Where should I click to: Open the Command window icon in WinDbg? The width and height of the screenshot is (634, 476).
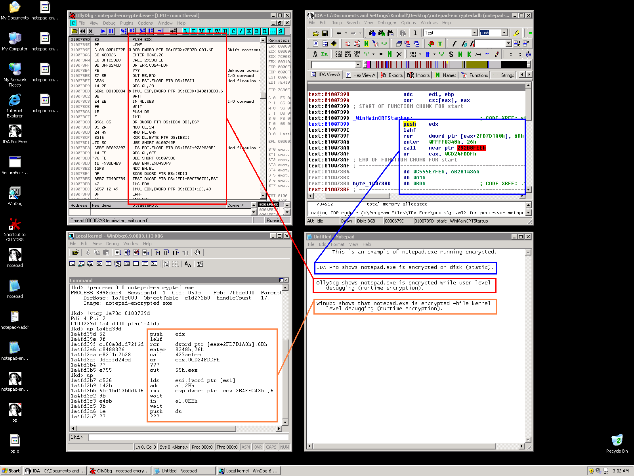(72, 263)
